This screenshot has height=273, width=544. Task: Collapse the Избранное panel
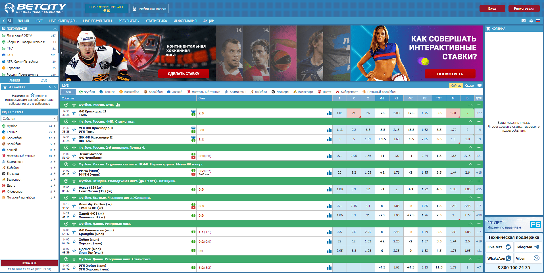click(x=54, y=87)
